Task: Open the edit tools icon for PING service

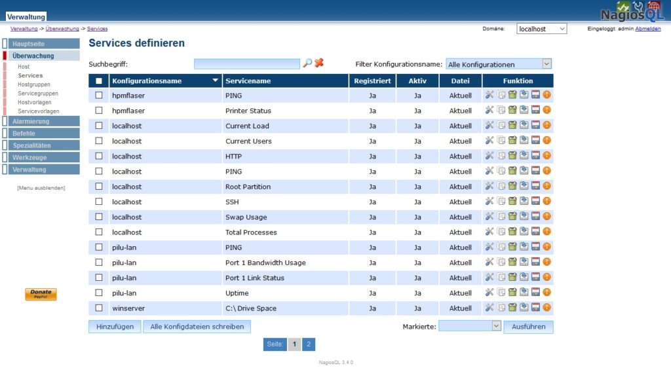Action: 489,95
